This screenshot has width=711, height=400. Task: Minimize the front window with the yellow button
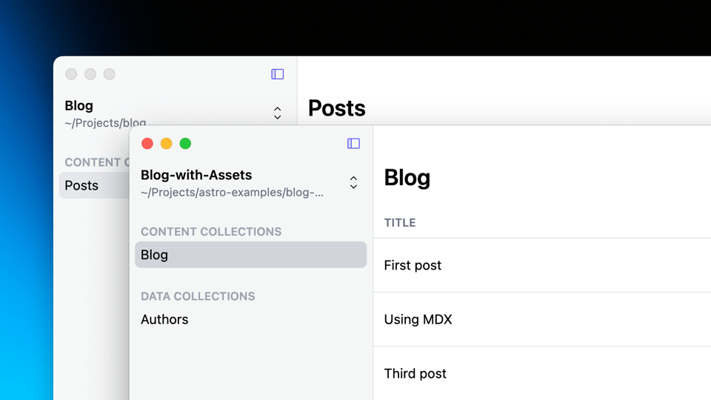167,144
